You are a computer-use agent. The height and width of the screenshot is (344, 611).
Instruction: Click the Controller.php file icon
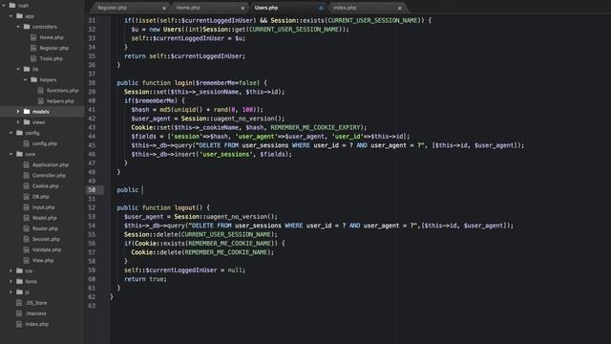tap(27, 176)
